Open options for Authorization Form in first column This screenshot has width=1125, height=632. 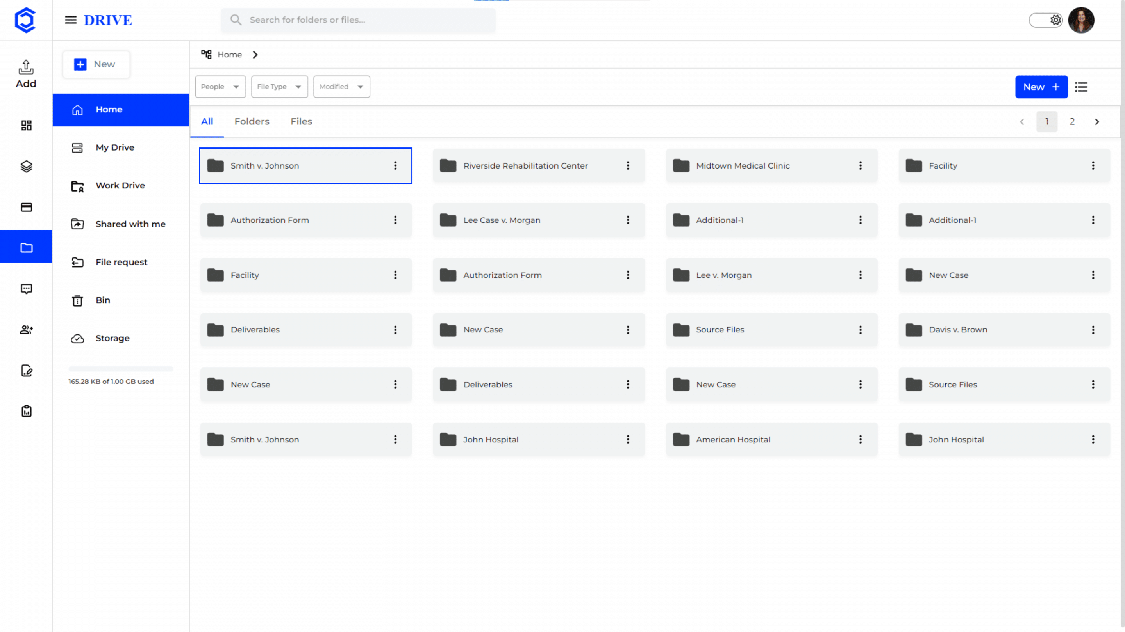tap(395, 220)
